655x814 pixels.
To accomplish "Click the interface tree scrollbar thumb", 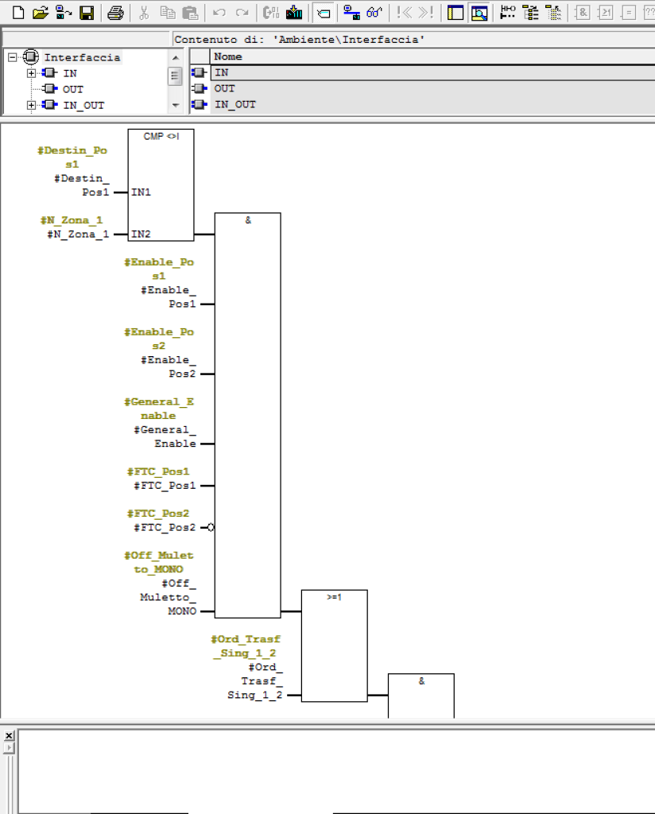I will [x=176, y=76].
